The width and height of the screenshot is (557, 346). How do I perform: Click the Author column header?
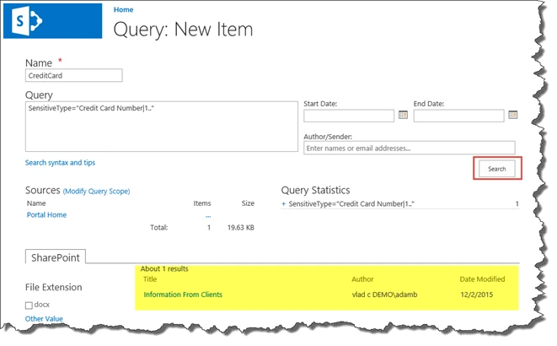click(362, 279)
